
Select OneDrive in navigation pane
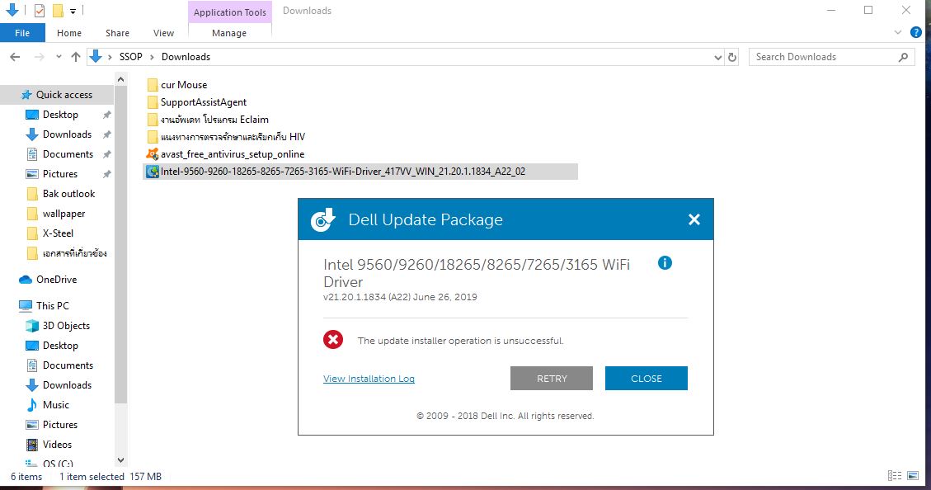tap(56, 279)
